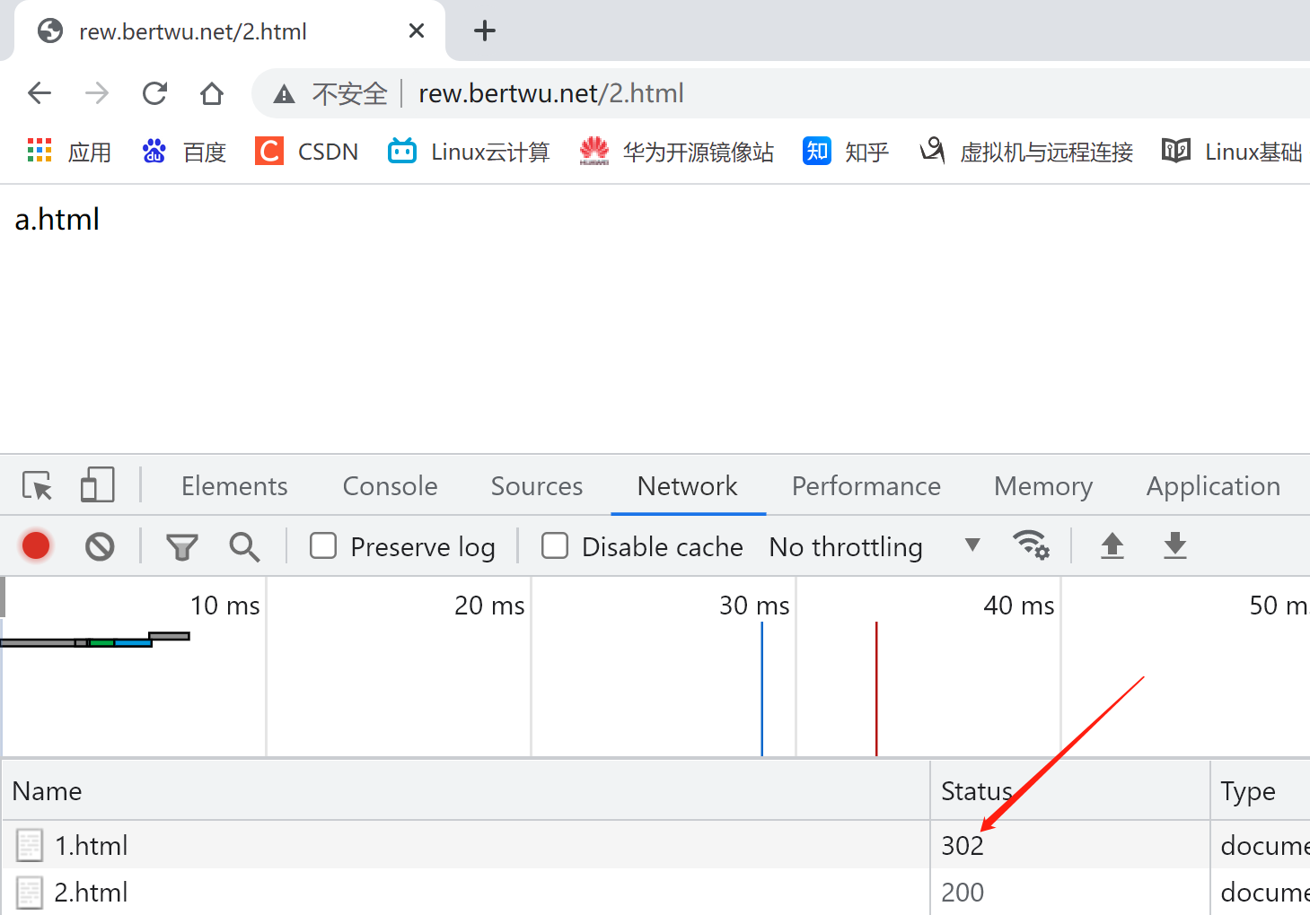The height and width of the screenshot is (915, 1310).
Task: Sort requests by Status column
Action: pos(1070,791)
